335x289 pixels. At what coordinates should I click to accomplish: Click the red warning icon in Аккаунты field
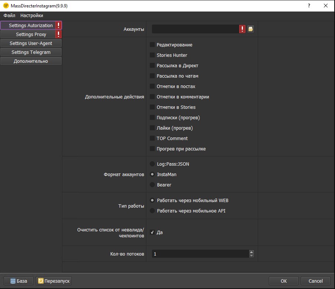pos(242,29)
